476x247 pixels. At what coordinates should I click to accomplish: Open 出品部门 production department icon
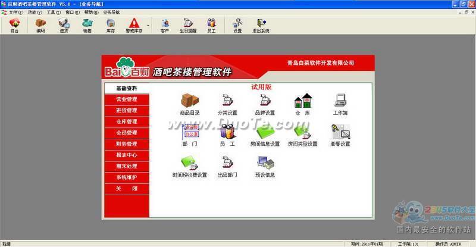click(x=227, y=167)
